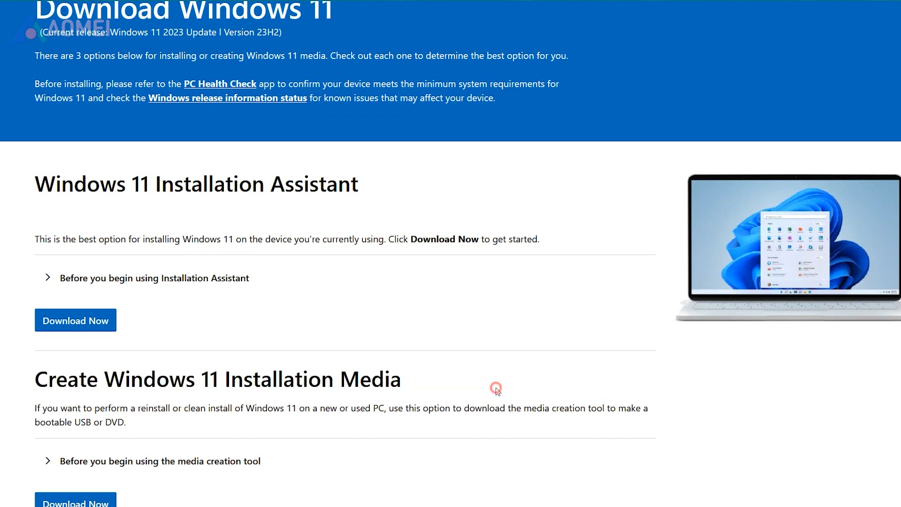This screenshot has height=507, width=901.
Task: Click Download Now under Installation Assistant
Action: (76, 320)
